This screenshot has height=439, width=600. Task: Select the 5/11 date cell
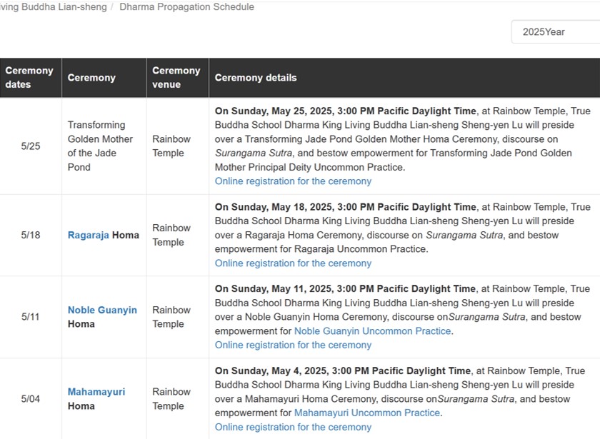31,317
